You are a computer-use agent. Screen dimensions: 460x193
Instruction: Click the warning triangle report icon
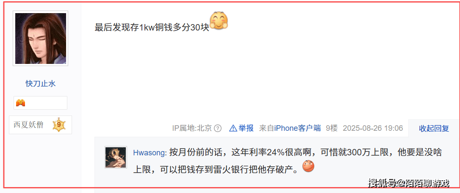233,128
